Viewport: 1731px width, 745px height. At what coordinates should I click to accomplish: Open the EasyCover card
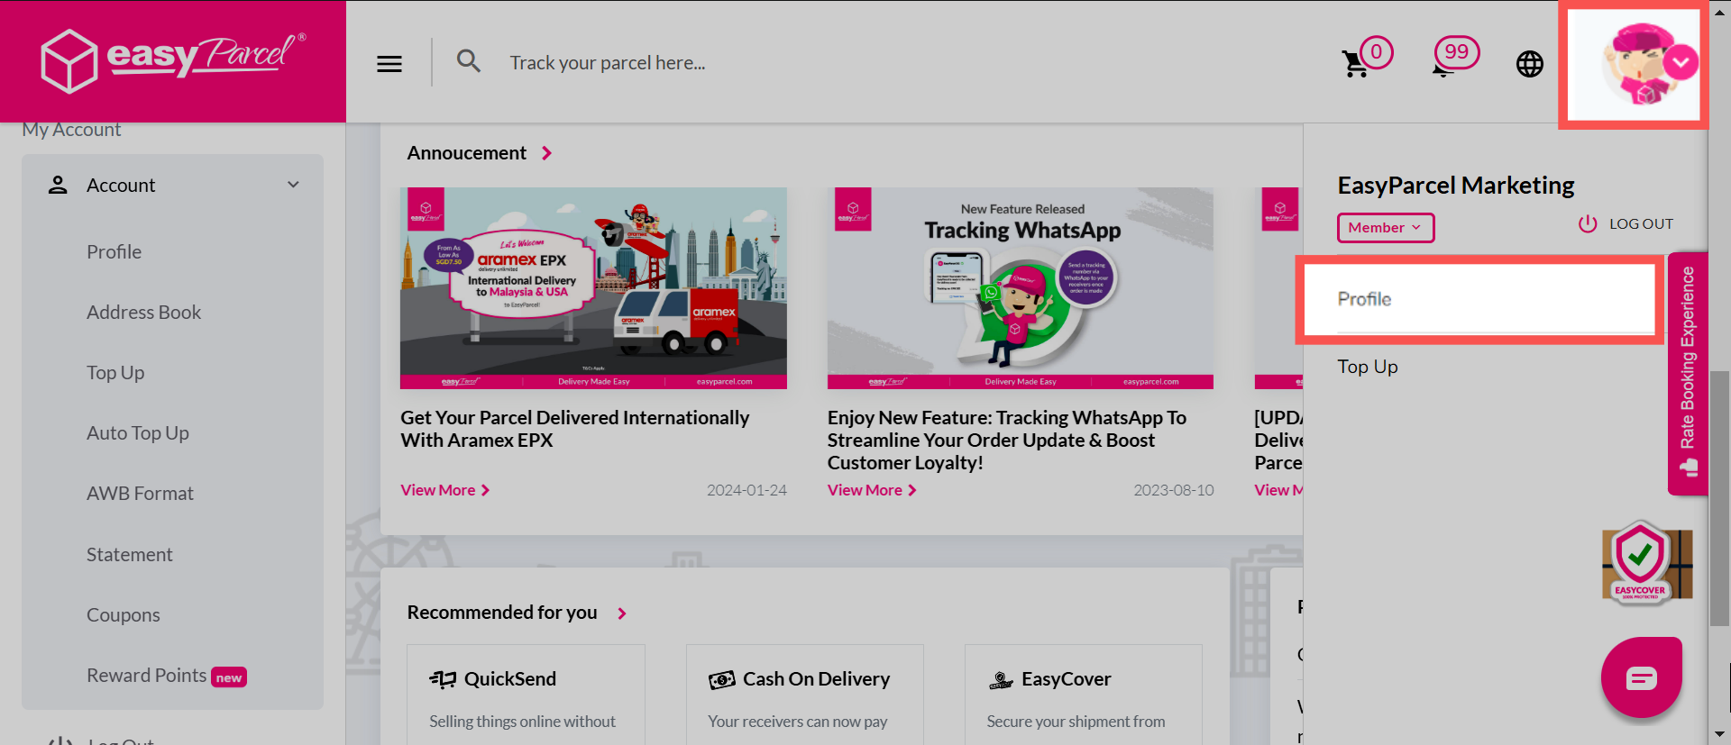click(x=1083, y=694)
